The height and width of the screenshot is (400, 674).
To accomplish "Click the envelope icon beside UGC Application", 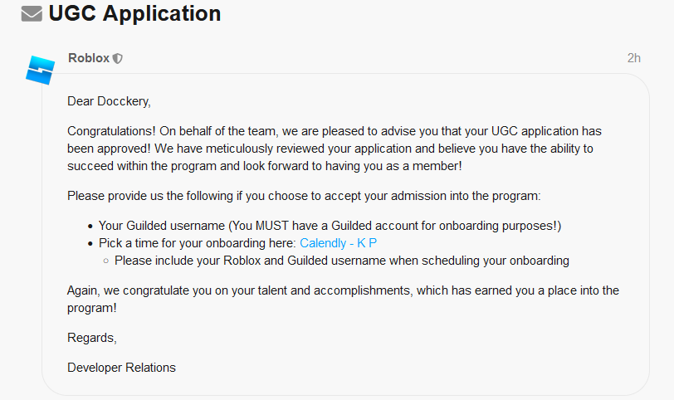I will tap(32, 14).
